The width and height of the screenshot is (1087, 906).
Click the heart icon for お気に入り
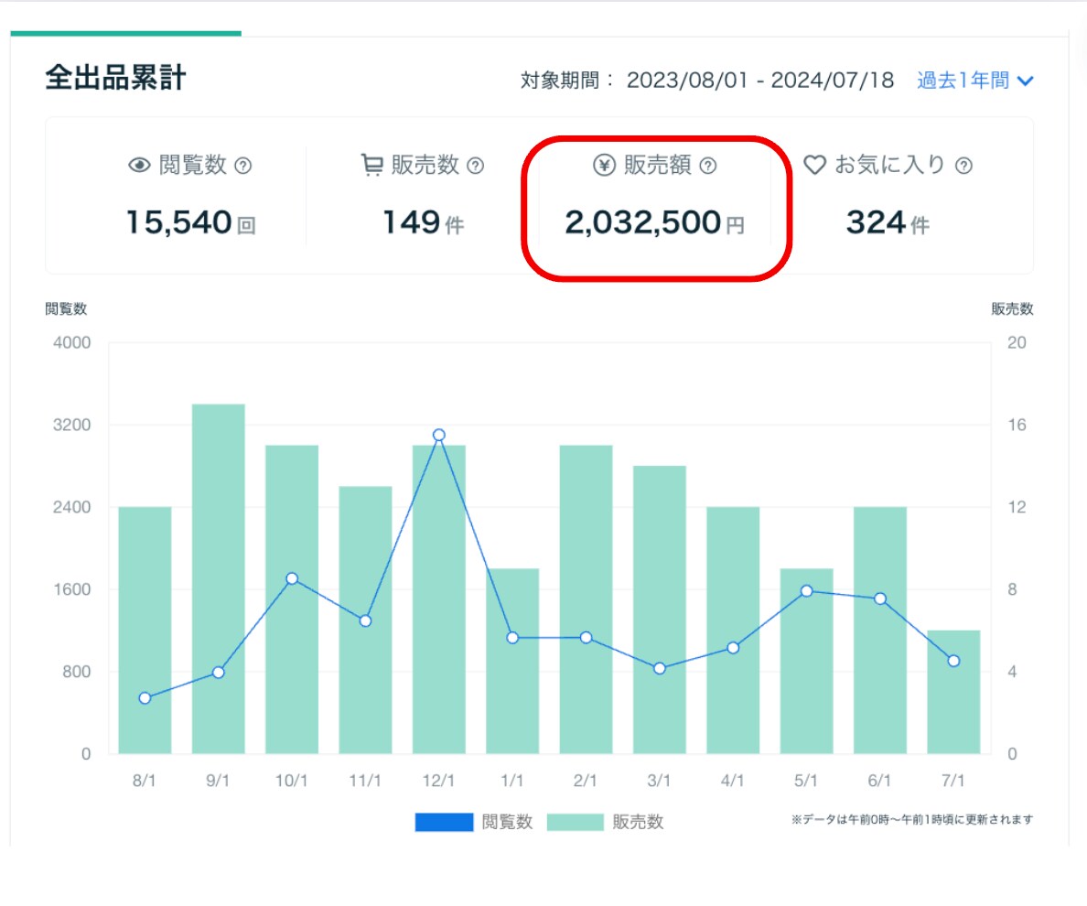(814, 165)
